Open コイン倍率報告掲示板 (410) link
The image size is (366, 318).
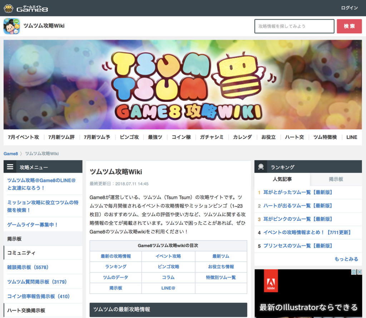tap(39, 296)
